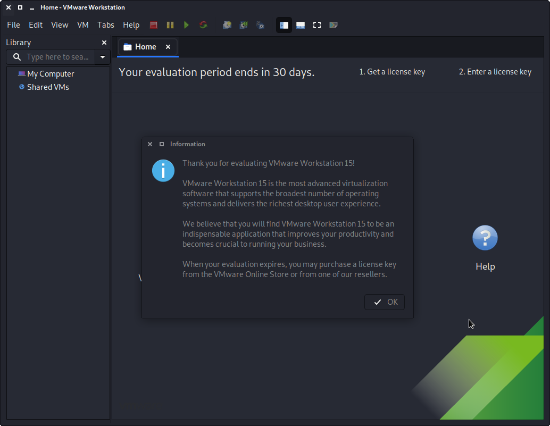Select My Computer in the Library tree
The width and height of the screenshot is (550, 426).
tap(51, 74)
